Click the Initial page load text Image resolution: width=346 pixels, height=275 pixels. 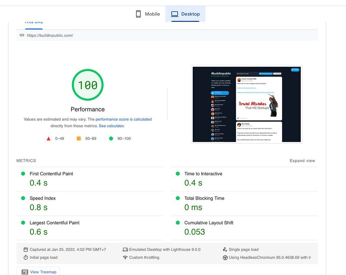click(44, 257)
